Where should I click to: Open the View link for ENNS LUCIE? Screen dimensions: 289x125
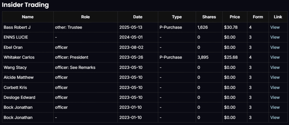(x=275, y=37)
